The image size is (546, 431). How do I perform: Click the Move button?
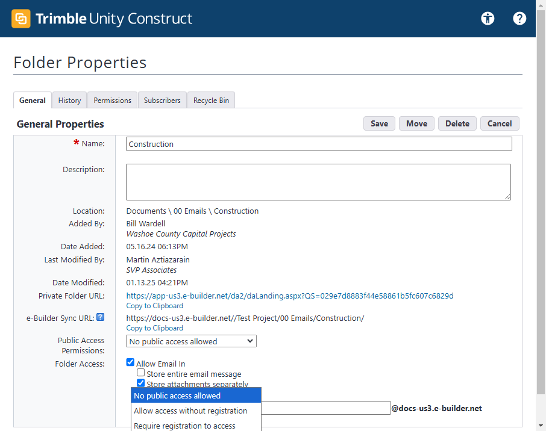tap(416, 123)
